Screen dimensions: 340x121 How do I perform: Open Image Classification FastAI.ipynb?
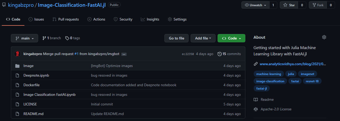[x=49, y=95]
